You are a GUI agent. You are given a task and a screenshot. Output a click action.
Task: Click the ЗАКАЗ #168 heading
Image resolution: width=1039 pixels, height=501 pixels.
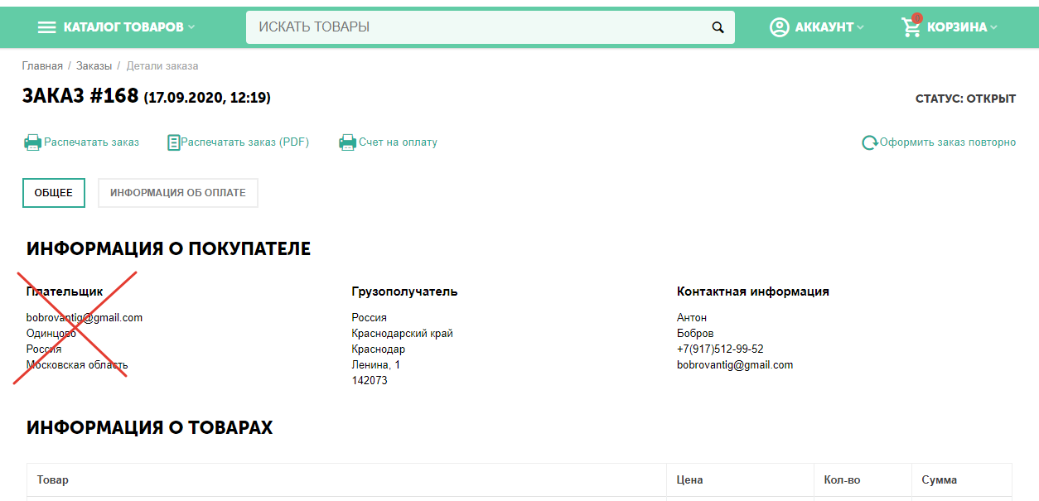[80, 96]
